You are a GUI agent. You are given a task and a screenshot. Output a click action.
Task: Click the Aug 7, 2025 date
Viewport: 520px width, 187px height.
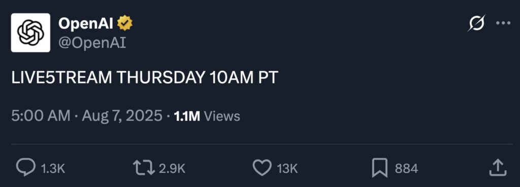click(122, 116)
